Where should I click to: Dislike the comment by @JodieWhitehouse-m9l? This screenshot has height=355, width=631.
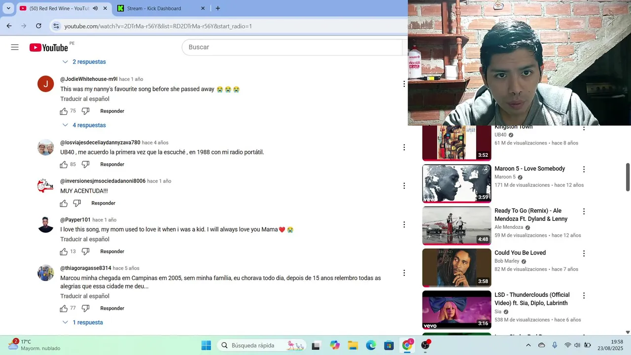point(85,111)
